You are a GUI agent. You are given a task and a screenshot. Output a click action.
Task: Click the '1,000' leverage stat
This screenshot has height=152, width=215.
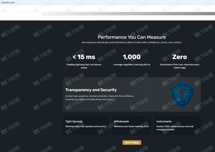click(131, 57)
